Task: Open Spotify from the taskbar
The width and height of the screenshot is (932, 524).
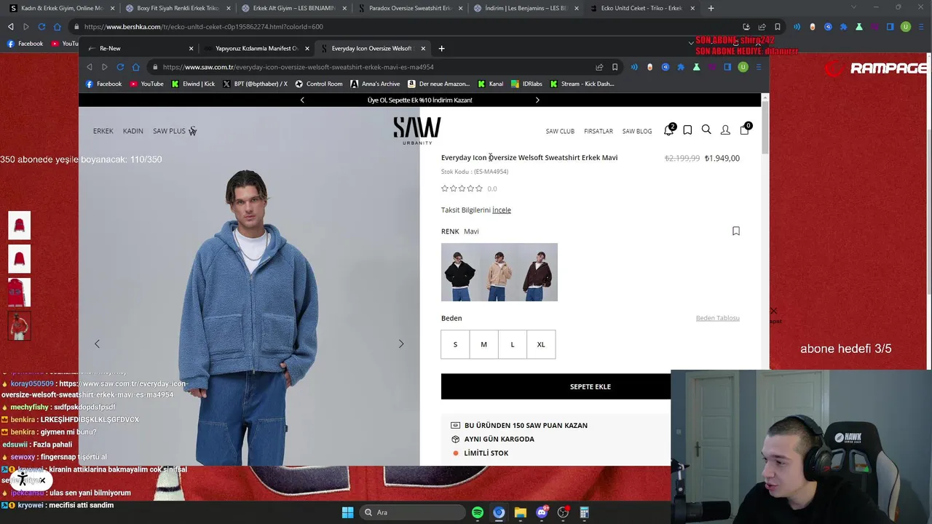Action: pyautogui.click(x=478, y=512)
